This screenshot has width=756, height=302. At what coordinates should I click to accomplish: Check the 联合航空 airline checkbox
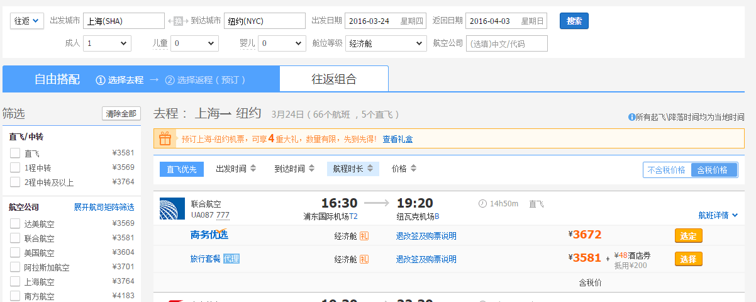click(x=15, y=238)
